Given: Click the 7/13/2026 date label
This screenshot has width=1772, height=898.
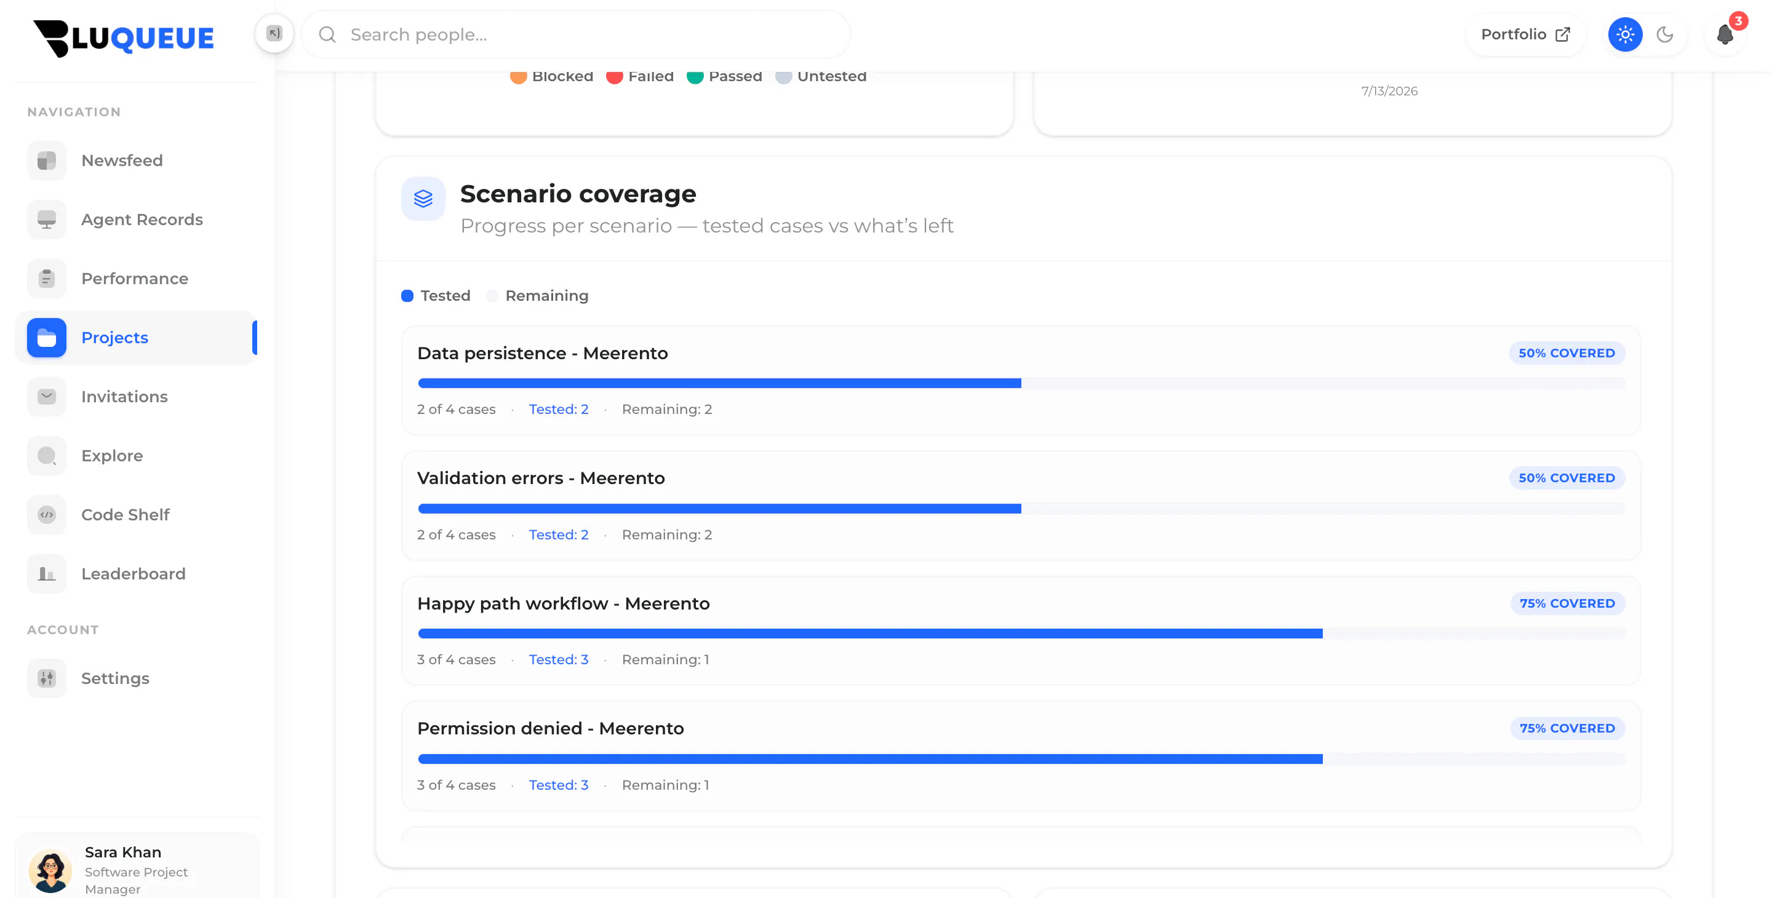Looking at the screenshot, I should click(1389, 91).
